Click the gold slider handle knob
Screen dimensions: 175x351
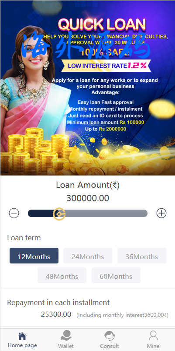pyautogui.click(x=59, y=214)
